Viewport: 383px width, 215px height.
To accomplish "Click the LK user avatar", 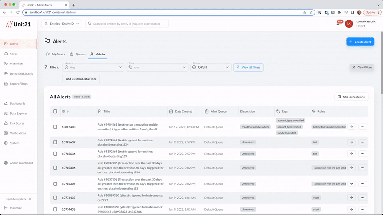I will click(349, 23).
